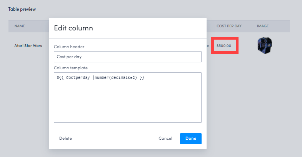Click the Column header field label
This screenshot has height=157, width=302.
tap(69, 47)
